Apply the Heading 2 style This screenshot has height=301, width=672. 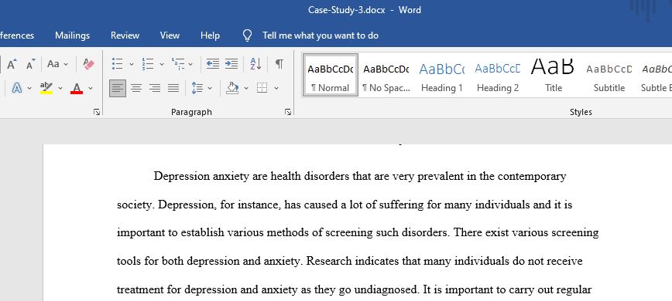498,76
